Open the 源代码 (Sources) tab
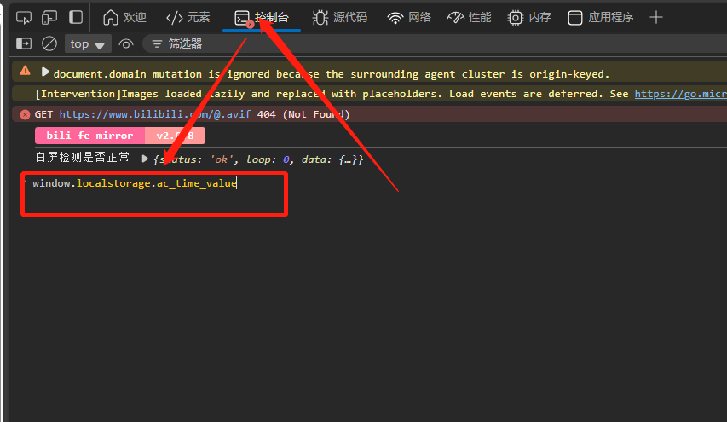Image resolution: width=727 pixels, height=422 pixels. (339, 17)
